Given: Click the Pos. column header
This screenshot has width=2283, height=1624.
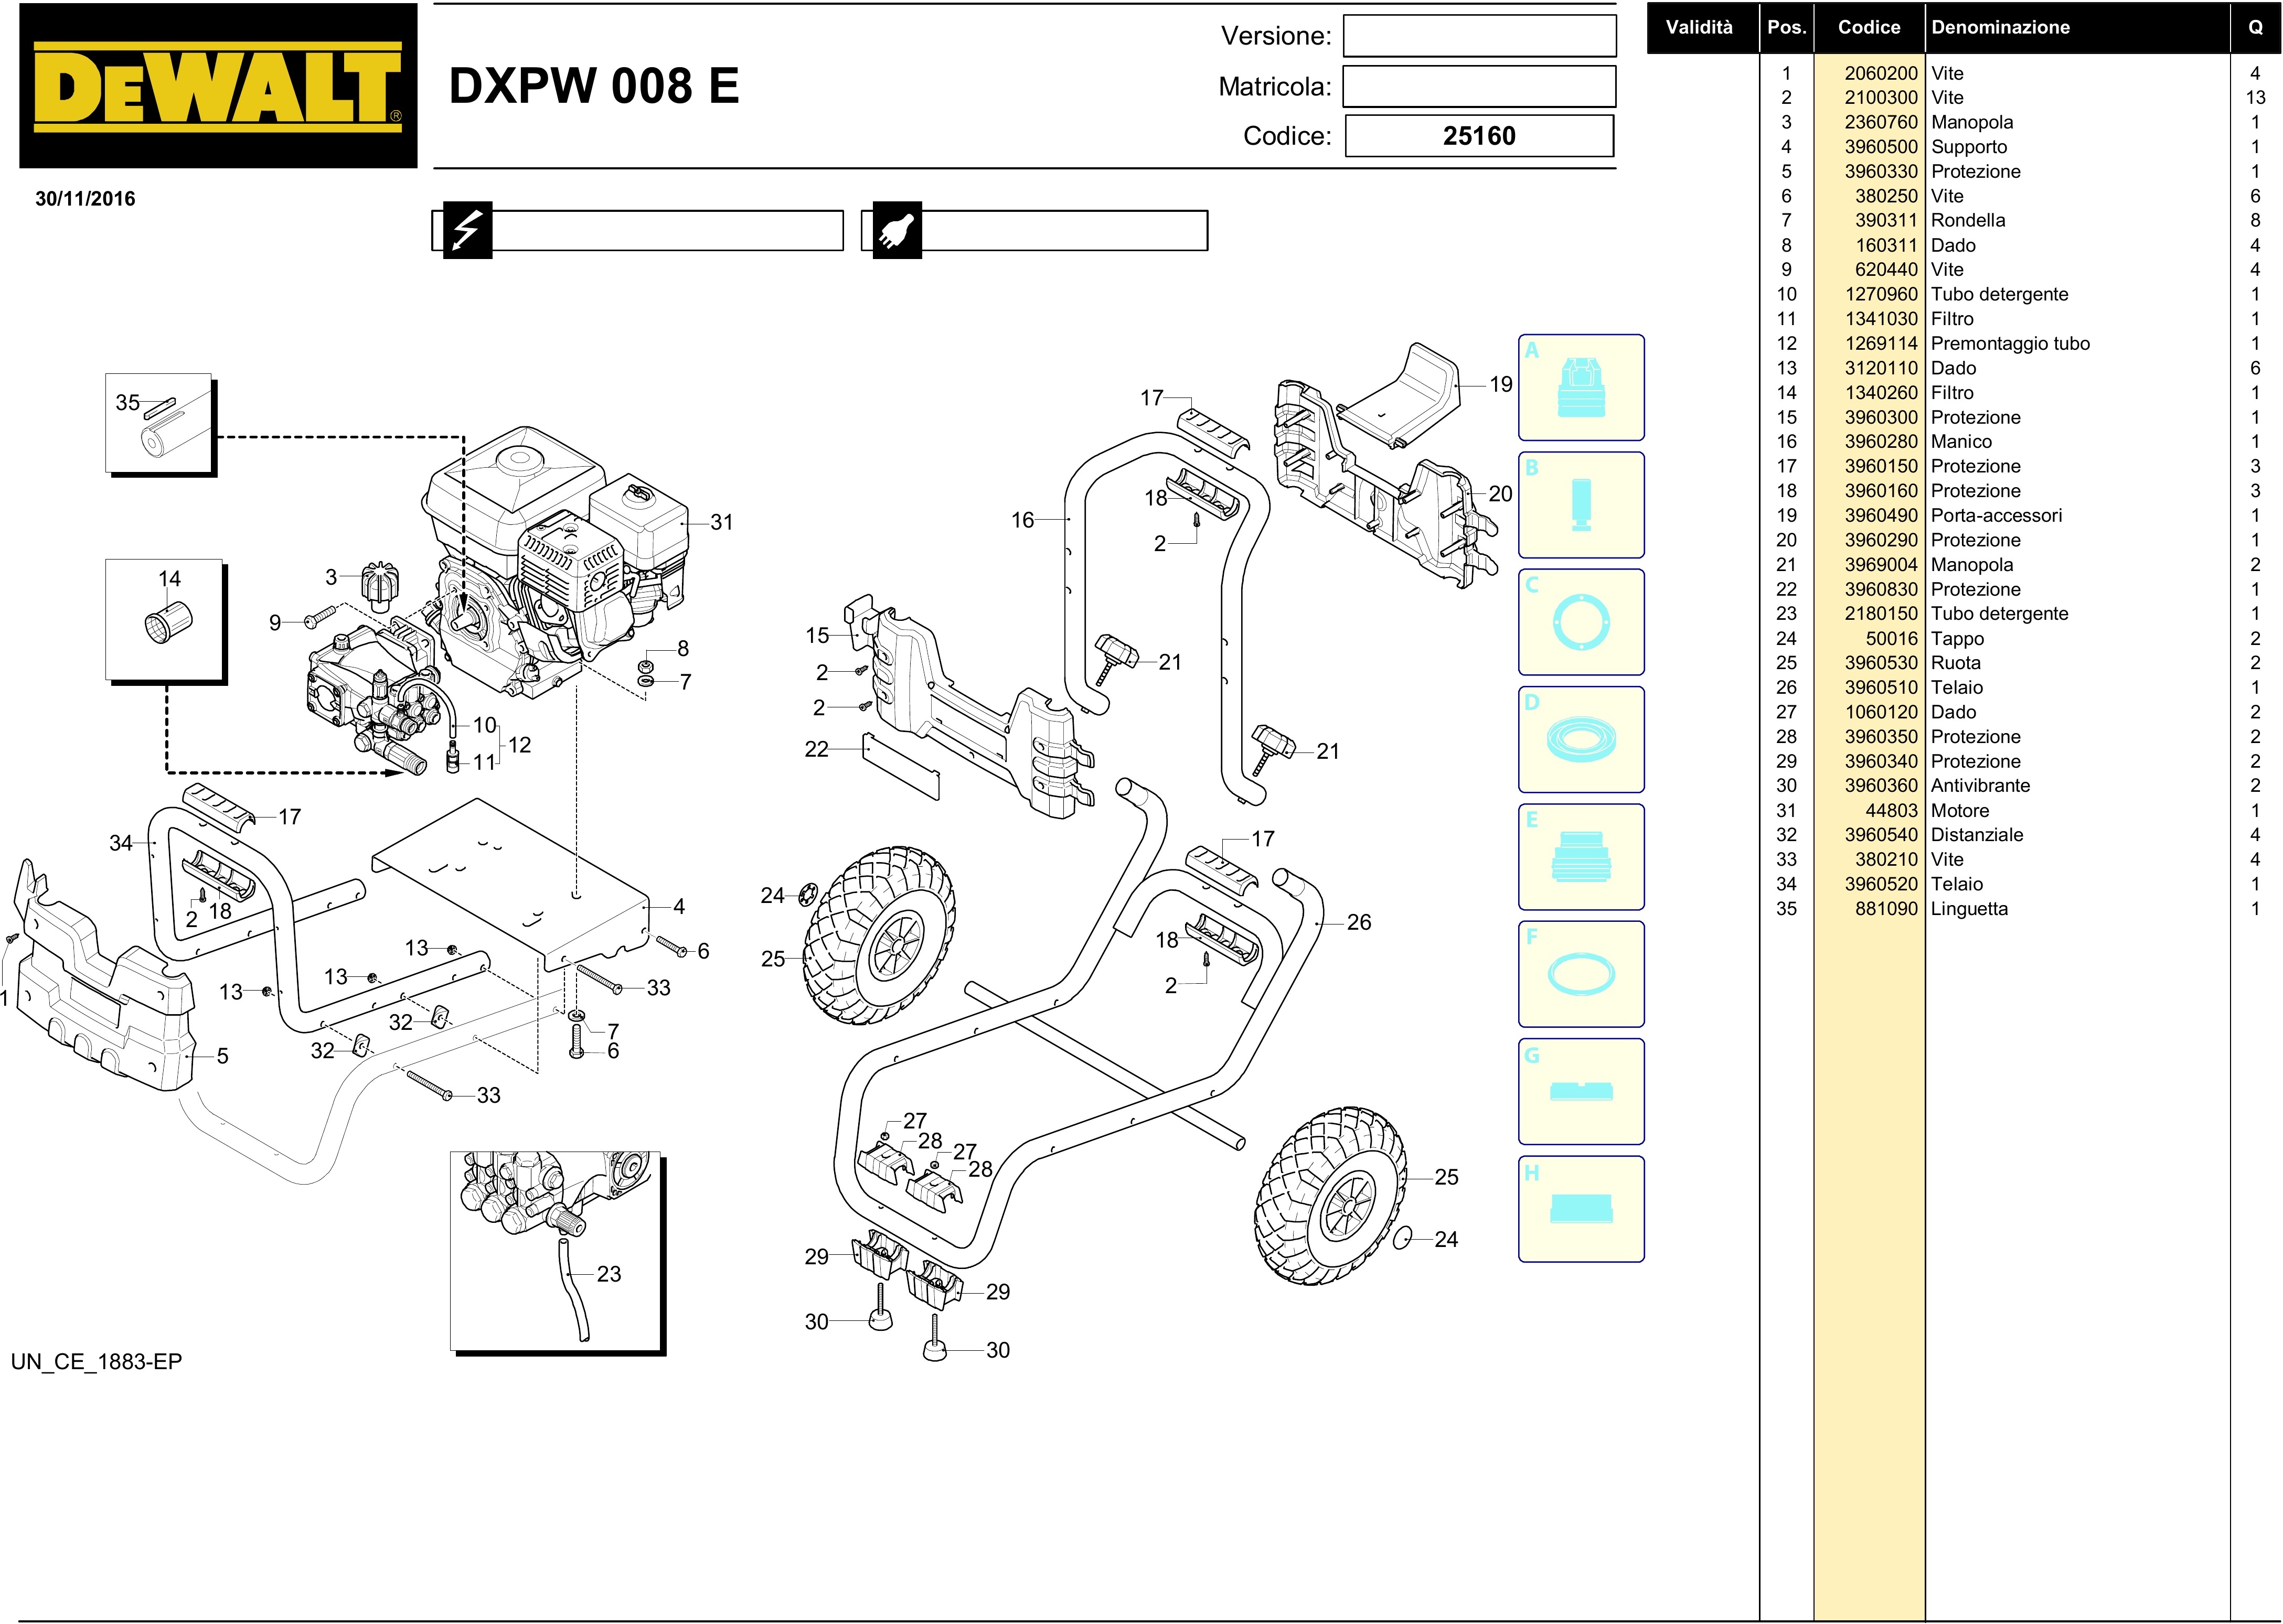Looking at the screenshot, I should [x=1786, y=27].
